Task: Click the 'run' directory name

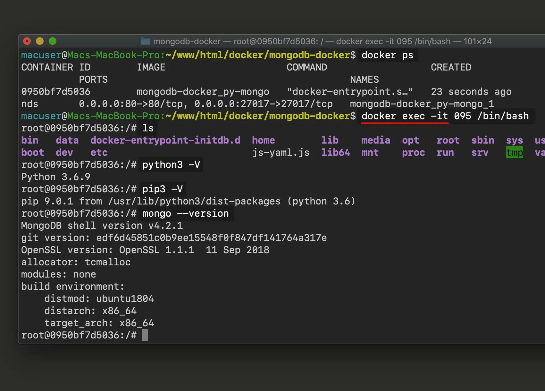Action: (x=445, y=153)
